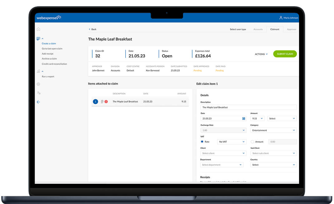The image size is (334, 204).
Task: Click the calendar icon in Date field
Action: [x=244, y=119]
